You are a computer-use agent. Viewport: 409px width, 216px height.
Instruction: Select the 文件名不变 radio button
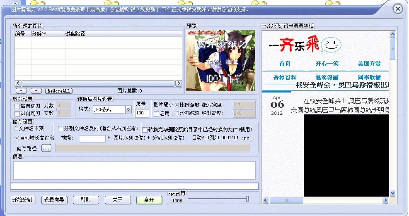17,129
